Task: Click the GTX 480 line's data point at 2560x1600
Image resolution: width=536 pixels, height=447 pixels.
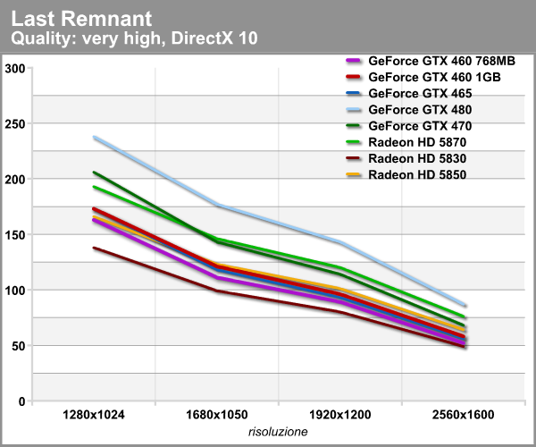Action: [x=464, y=305]
